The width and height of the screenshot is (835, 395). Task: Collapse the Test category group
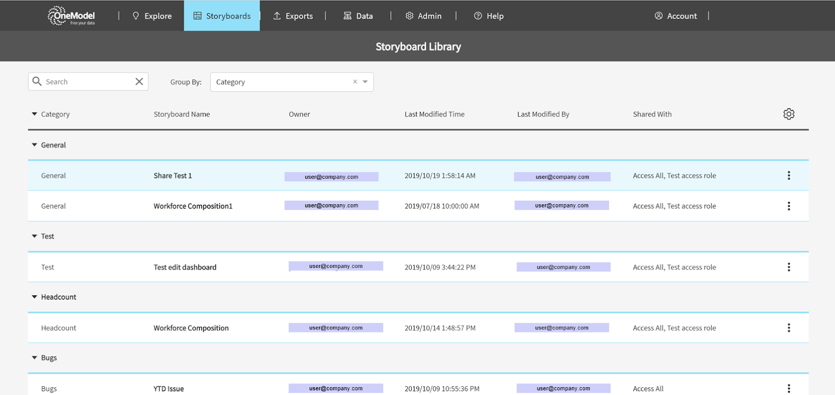point(34,236)
